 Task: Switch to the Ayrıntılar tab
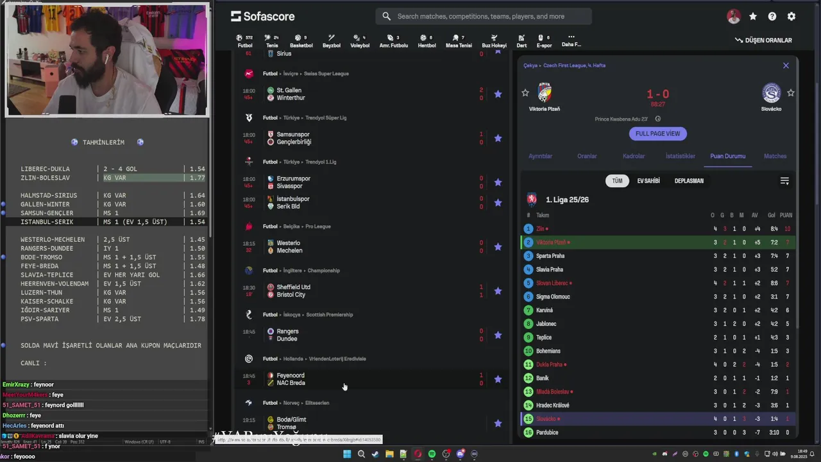click(540, 156)
